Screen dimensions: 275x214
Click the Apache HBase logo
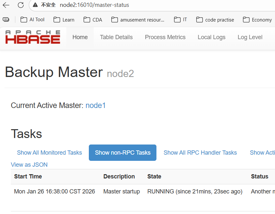pos(33,37)
